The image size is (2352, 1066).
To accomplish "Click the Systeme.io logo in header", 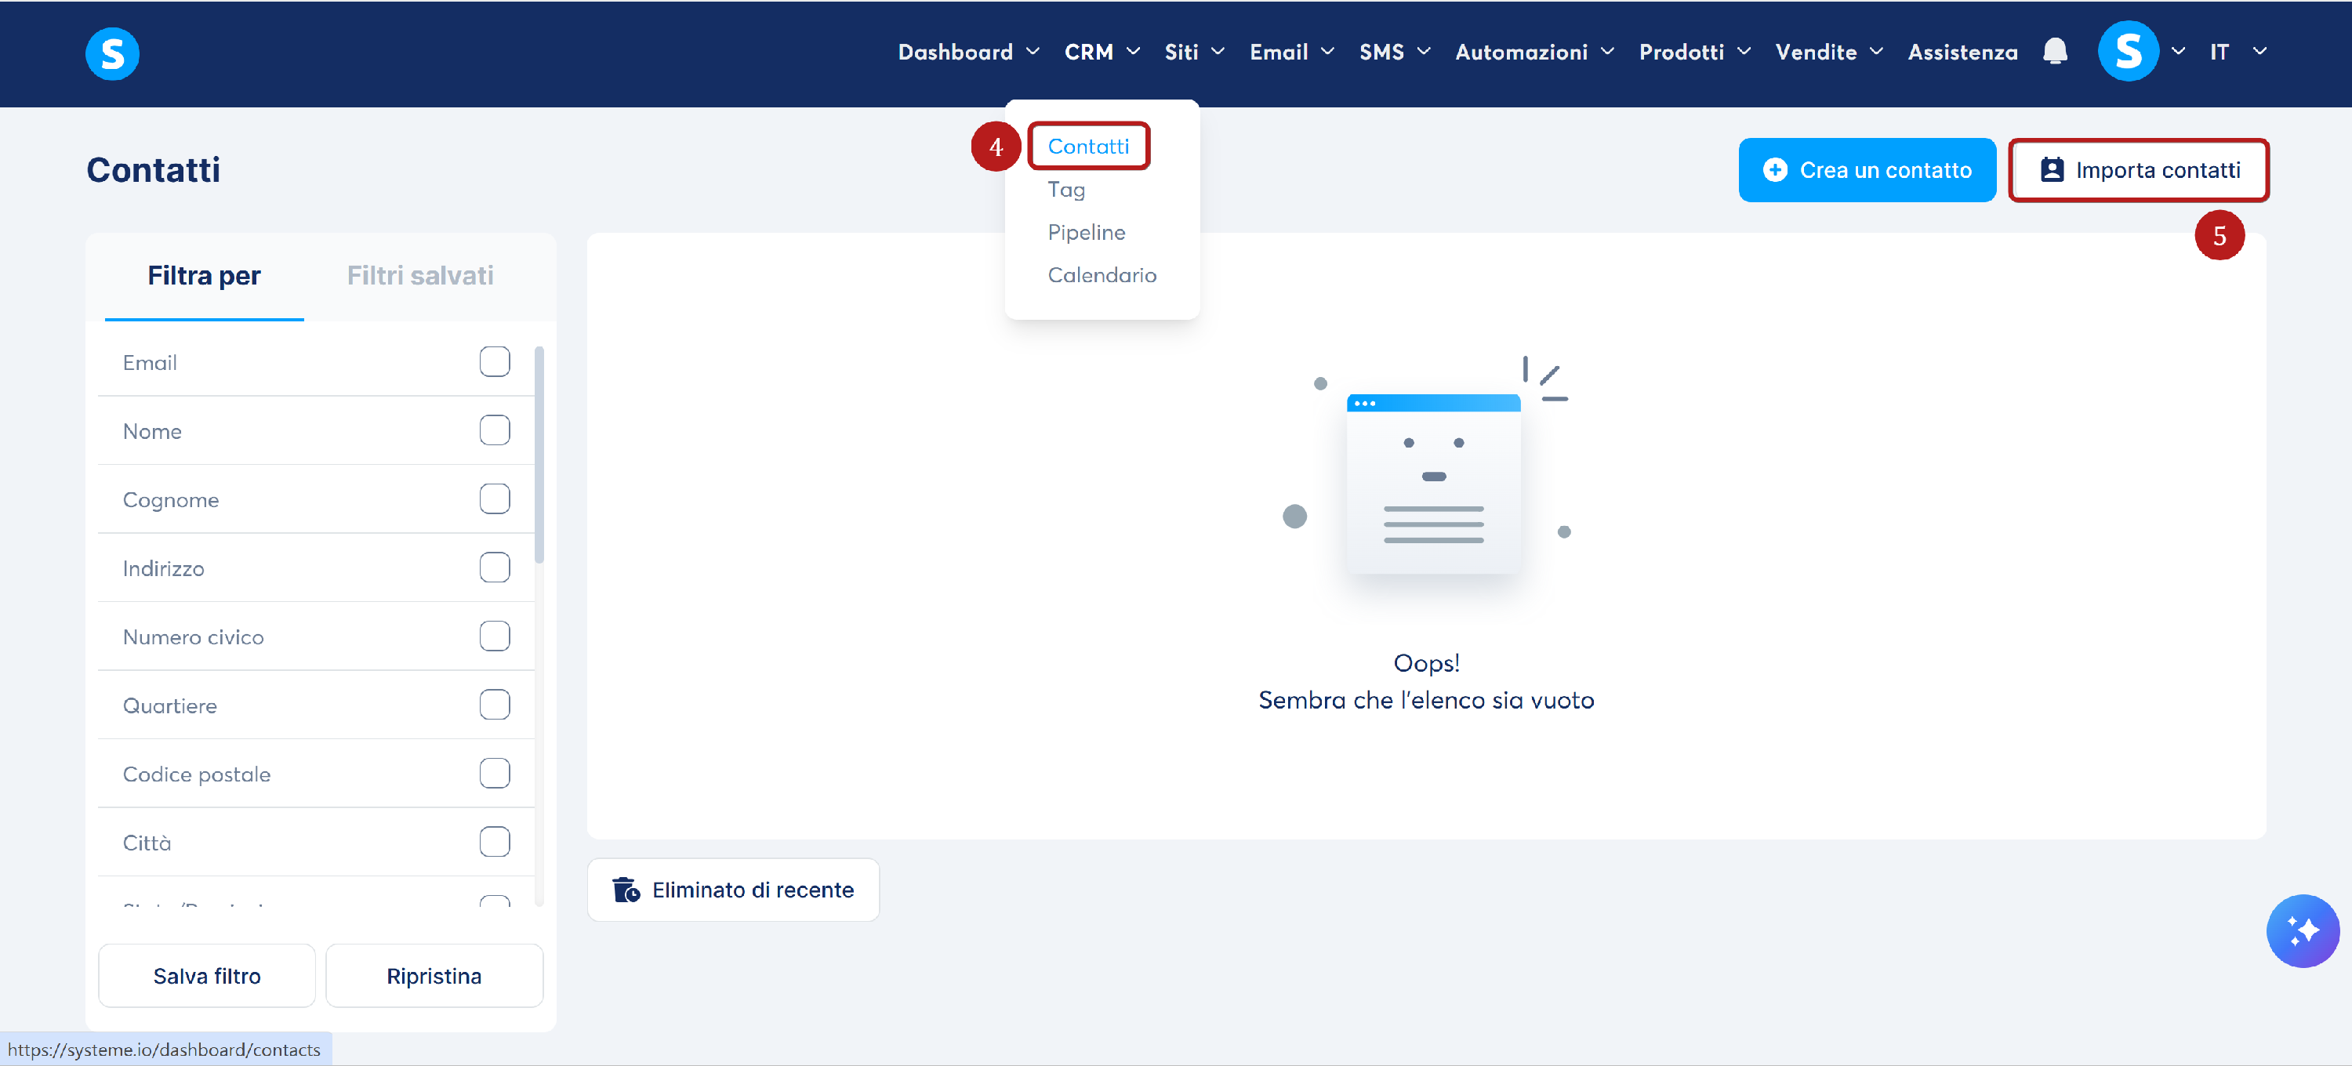I will tap(112, 53).
